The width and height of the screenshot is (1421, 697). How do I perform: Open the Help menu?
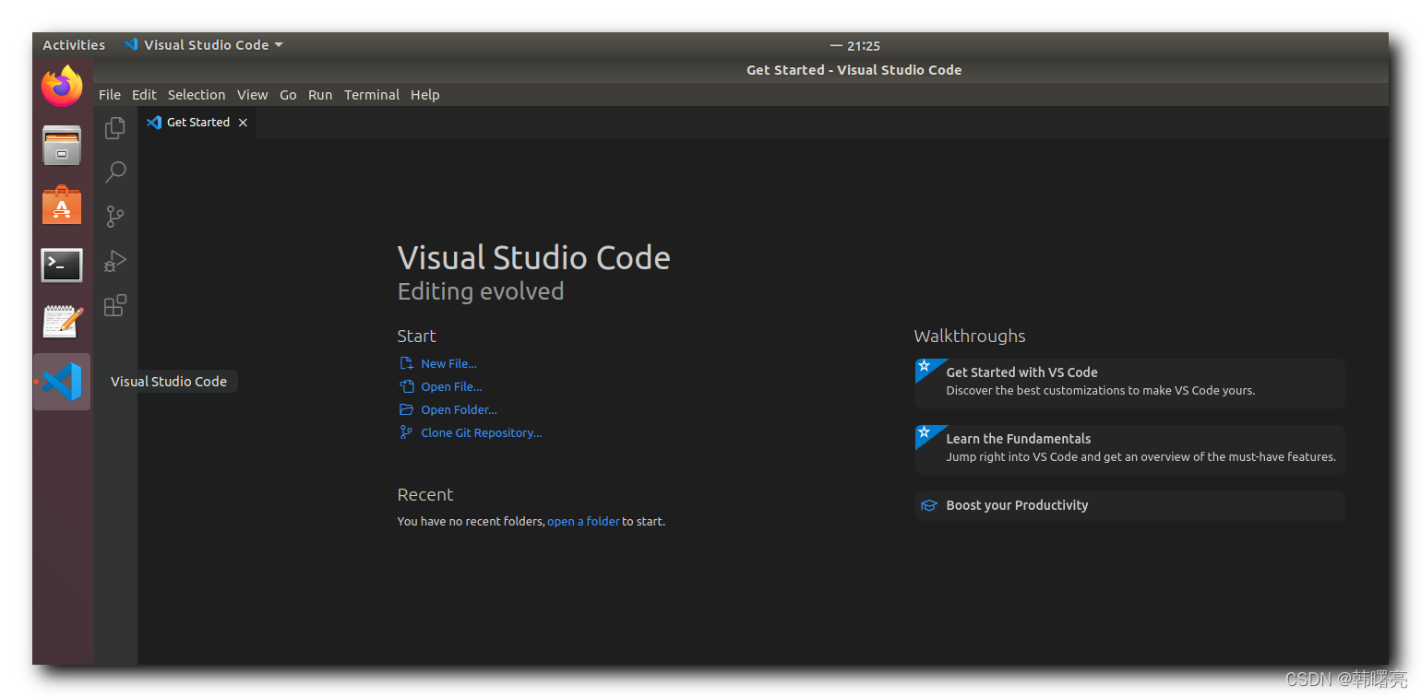425,95
